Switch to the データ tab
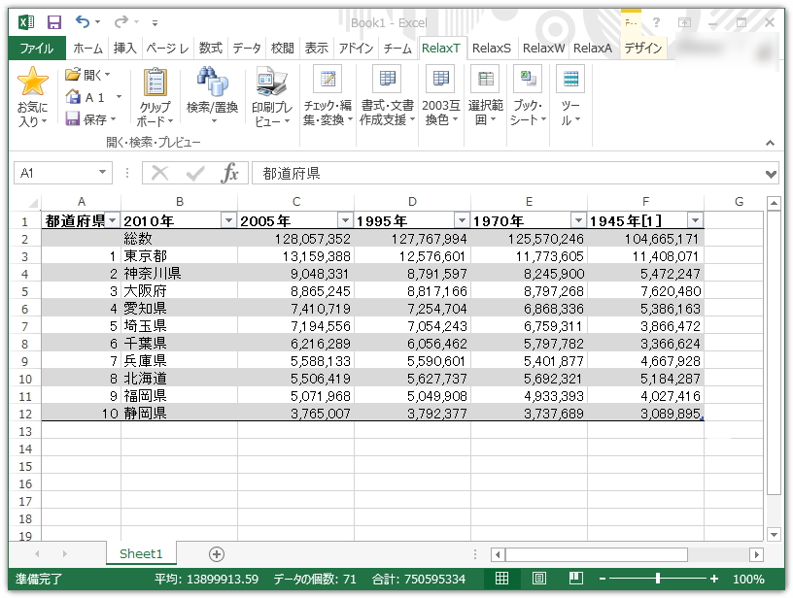This screenshot has height=598, width=793. (246, 49)
